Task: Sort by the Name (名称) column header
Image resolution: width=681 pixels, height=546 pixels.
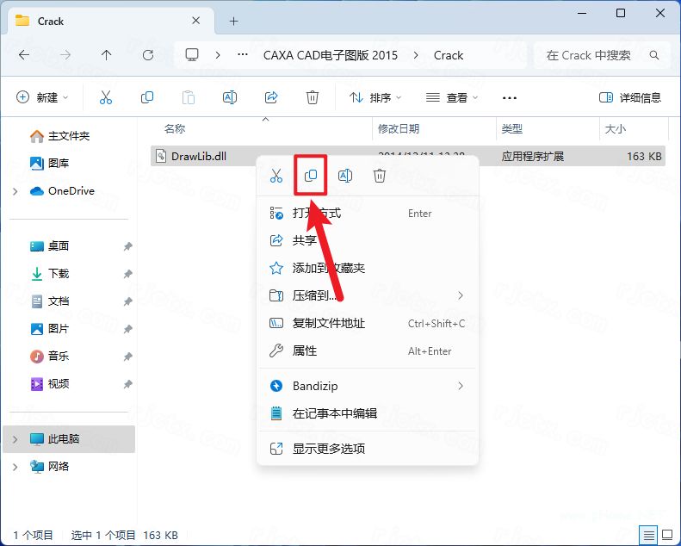Action: pyautogui.click(x=175, y=128)
